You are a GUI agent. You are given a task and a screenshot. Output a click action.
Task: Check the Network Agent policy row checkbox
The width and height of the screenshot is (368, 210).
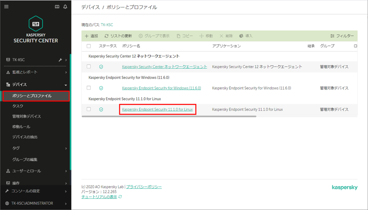(89, 67)
